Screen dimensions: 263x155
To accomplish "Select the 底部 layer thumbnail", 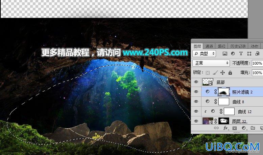I will [x=208, y=82].
